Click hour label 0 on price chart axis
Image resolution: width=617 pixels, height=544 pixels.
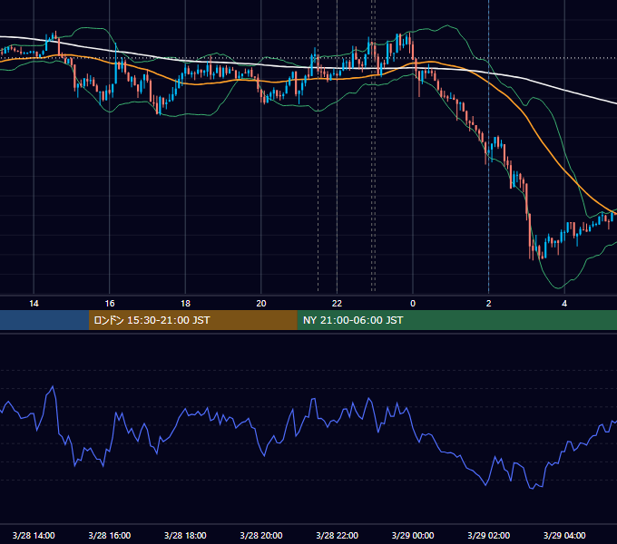(413, 304)
